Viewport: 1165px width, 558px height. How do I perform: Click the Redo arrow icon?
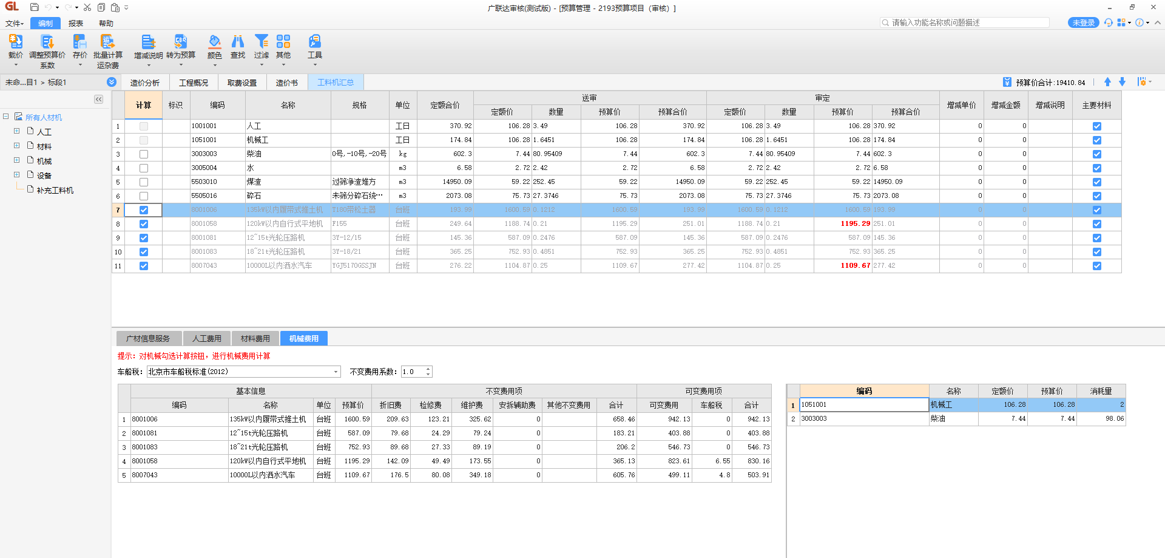68,7
